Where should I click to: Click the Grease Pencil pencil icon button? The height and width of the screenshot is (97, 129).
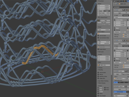click(99, 20)
